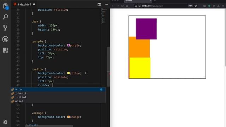
Task: Open the purple color swatch picker
Action: [69, 45]
